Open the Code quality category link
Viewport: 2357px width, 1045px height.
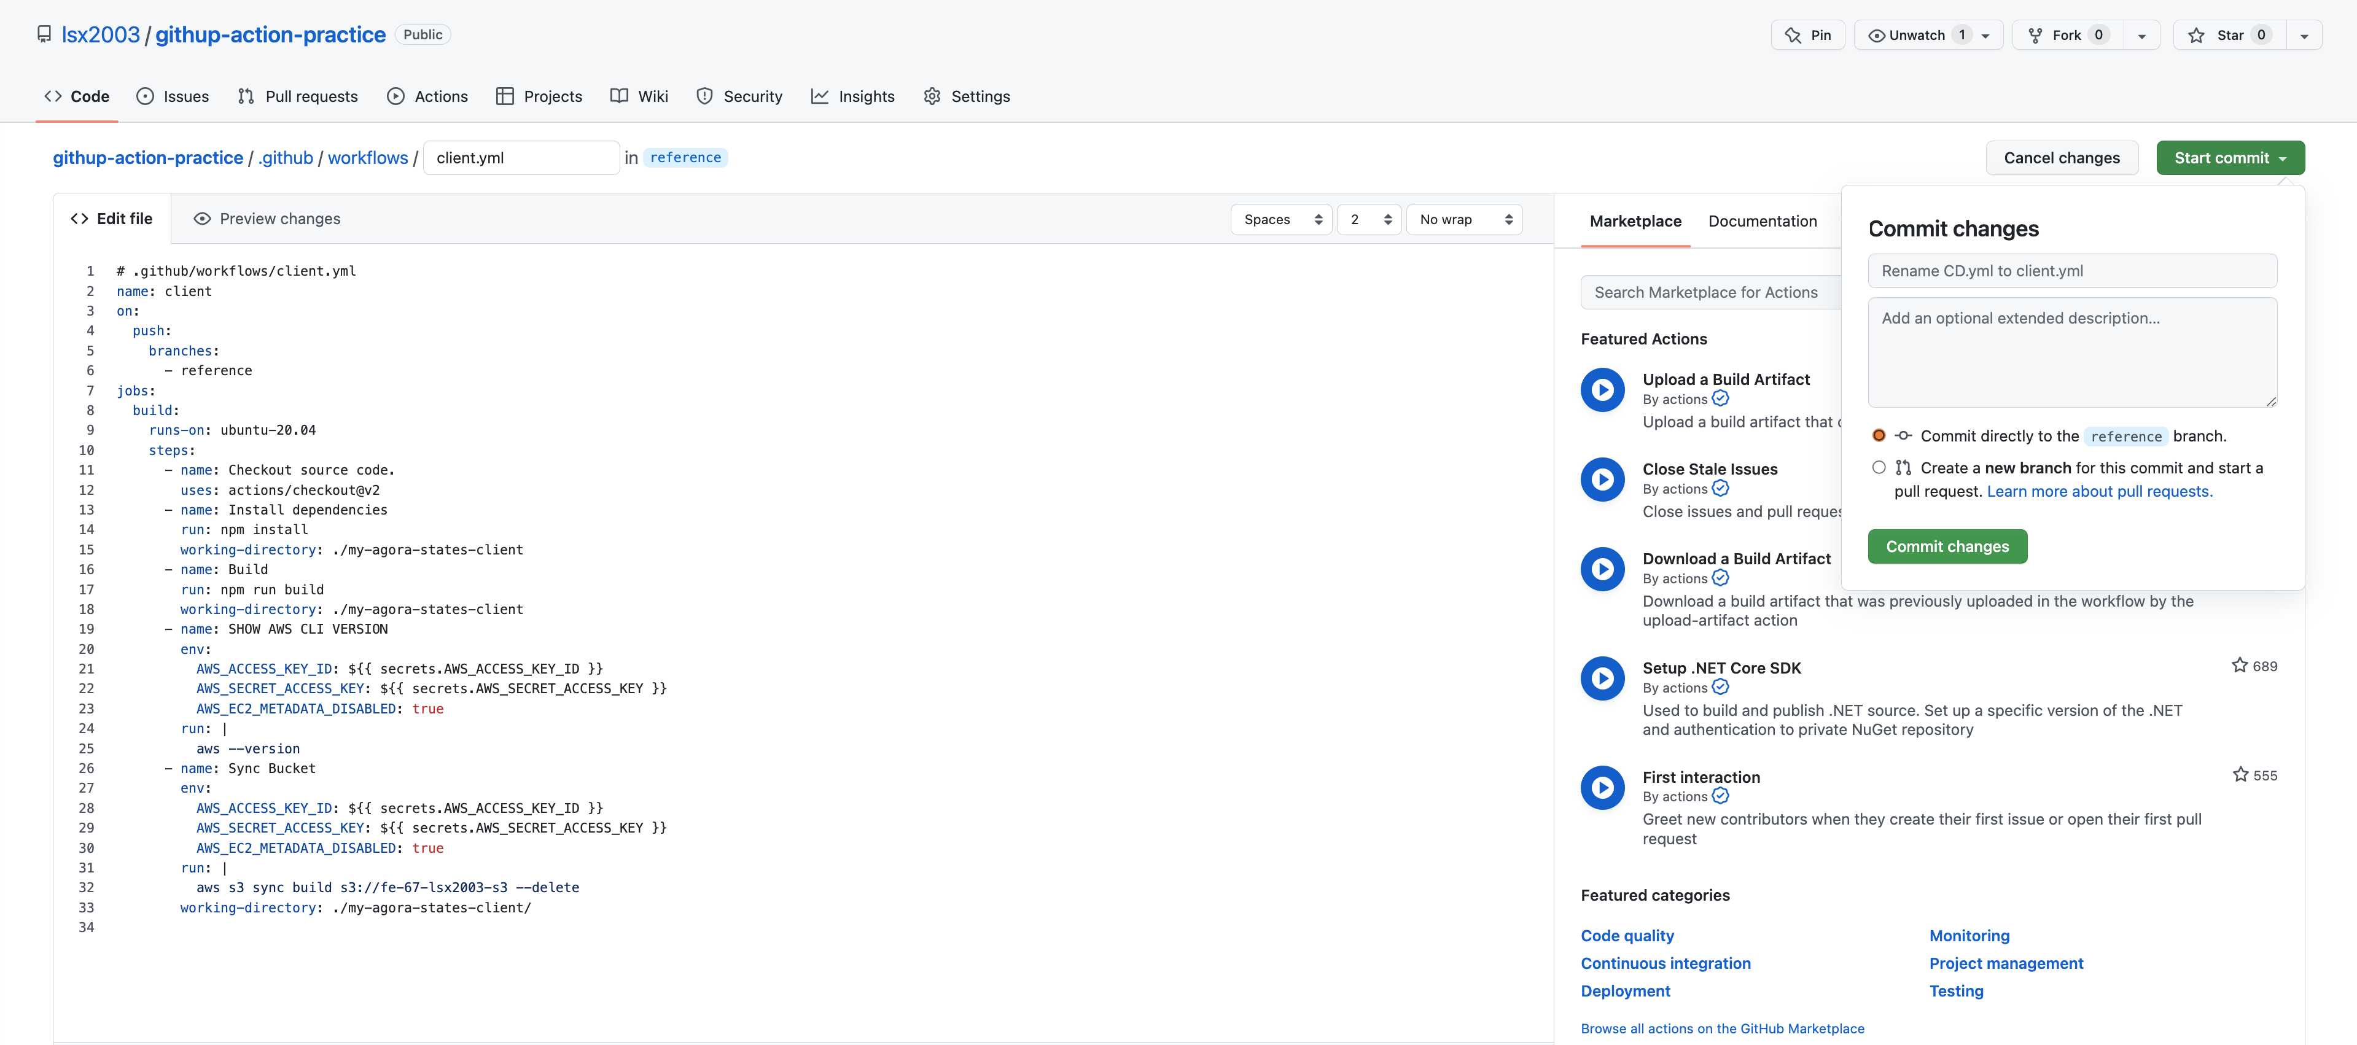(x=1627, y=935)
